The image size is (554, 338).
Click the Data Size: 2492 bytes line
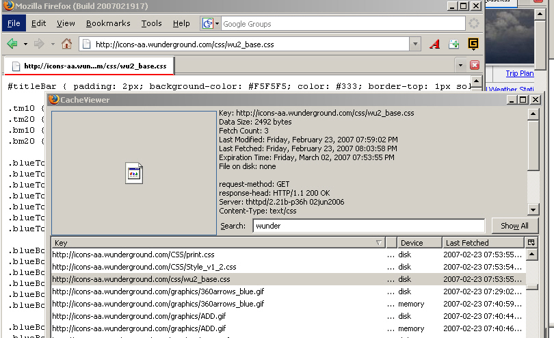[255, 122]
